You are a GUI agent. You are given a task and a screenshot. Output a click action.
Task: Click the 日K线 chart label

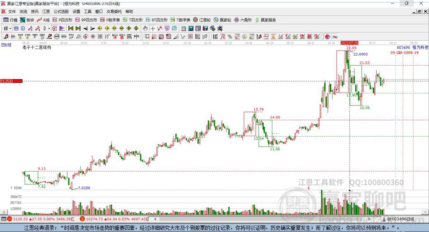[x=6, y=45]
